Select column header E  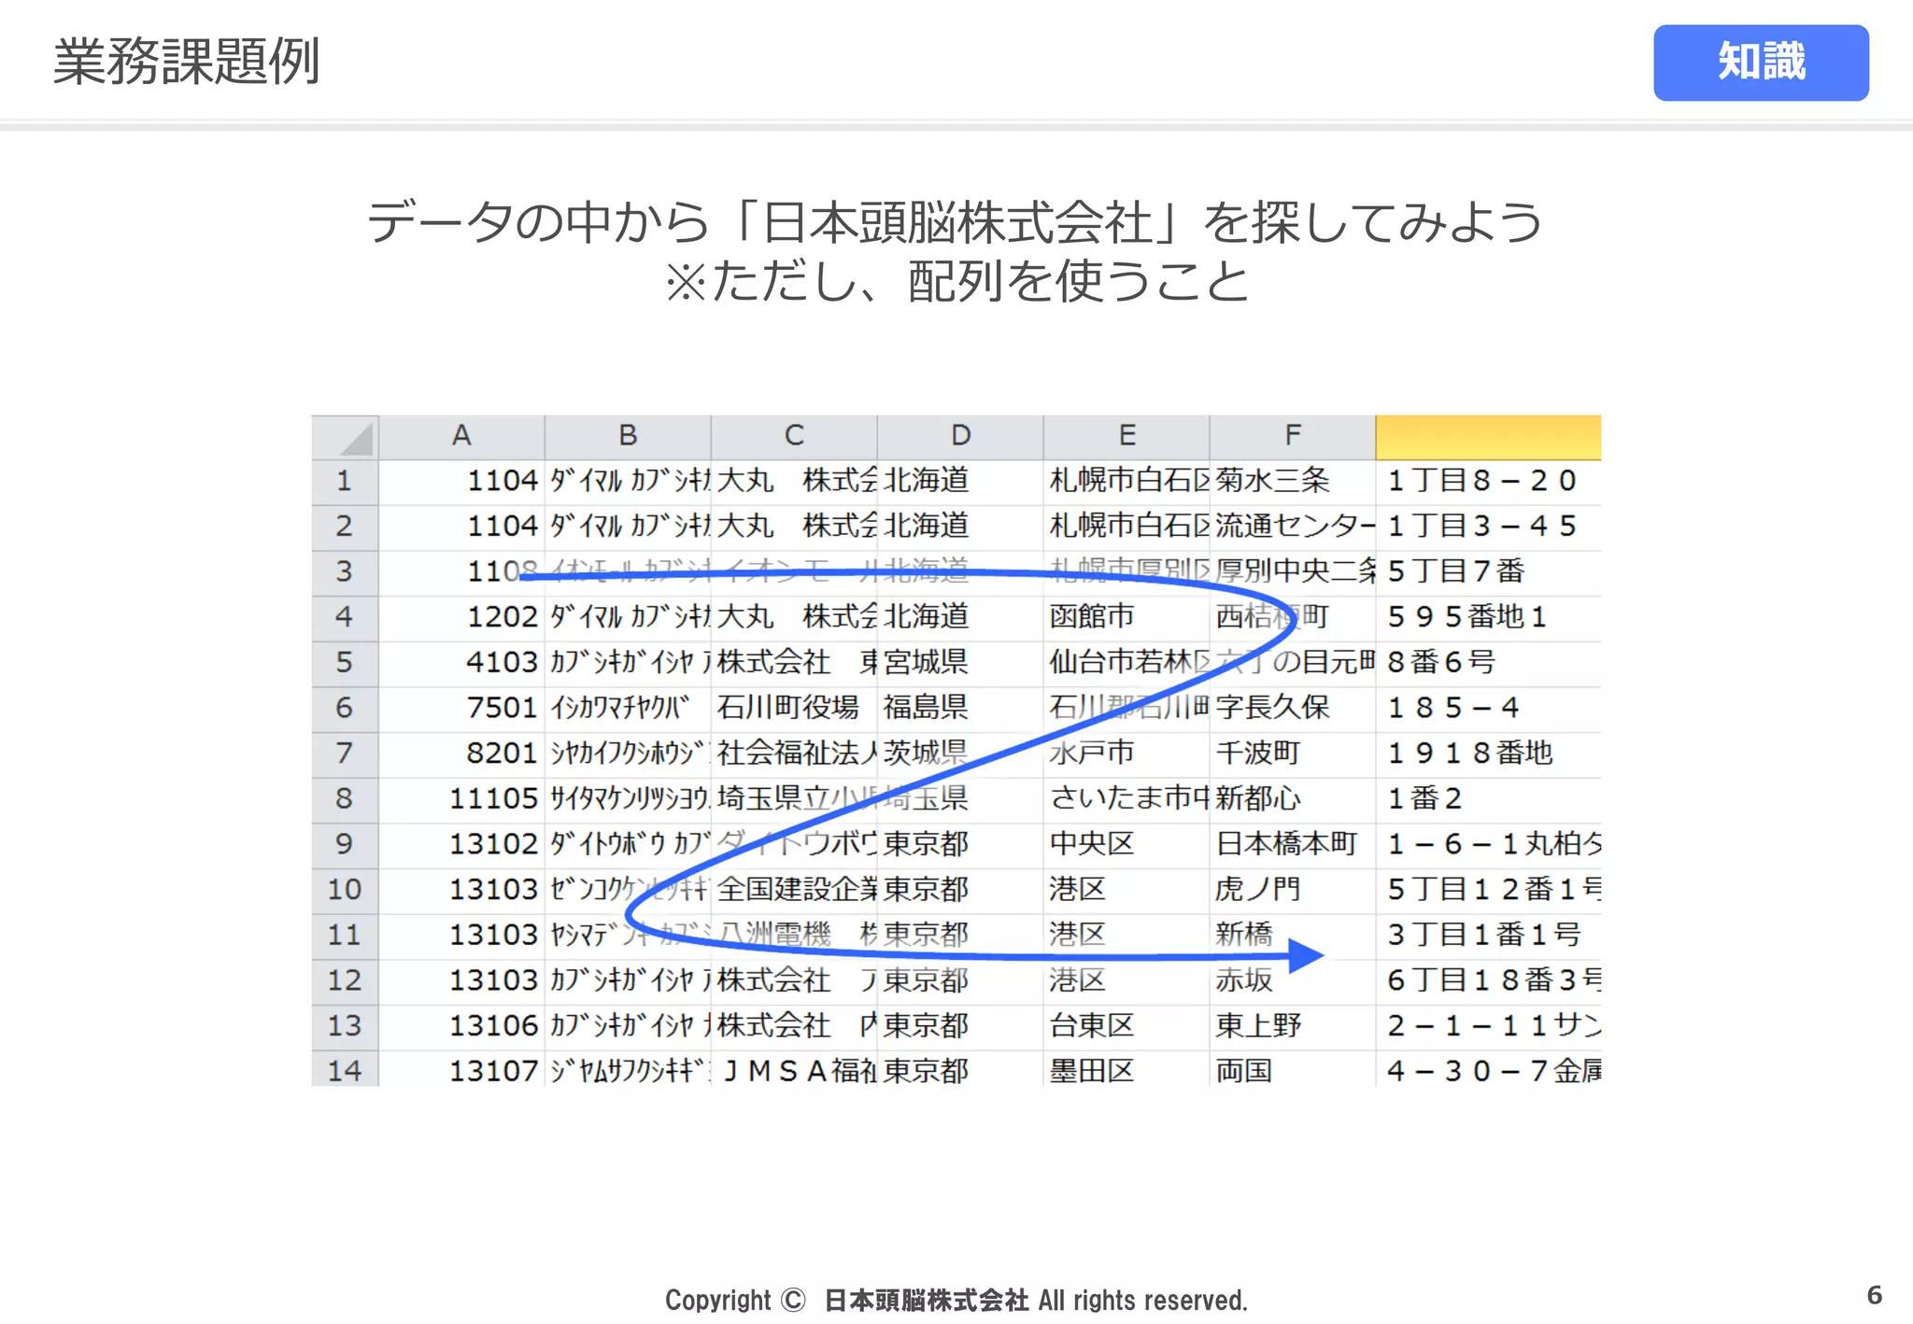(x=1127, y=437)
